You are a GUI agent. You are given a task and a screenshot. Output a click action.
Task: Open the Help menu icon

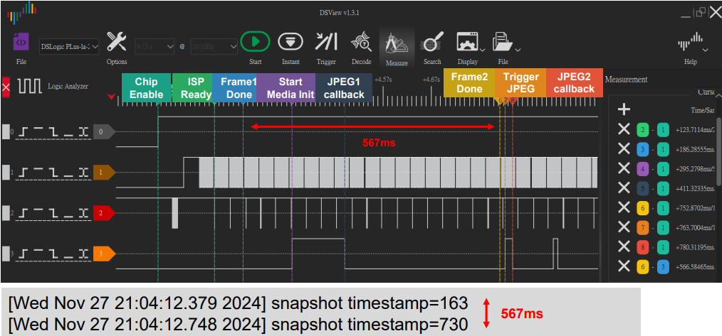690,44
